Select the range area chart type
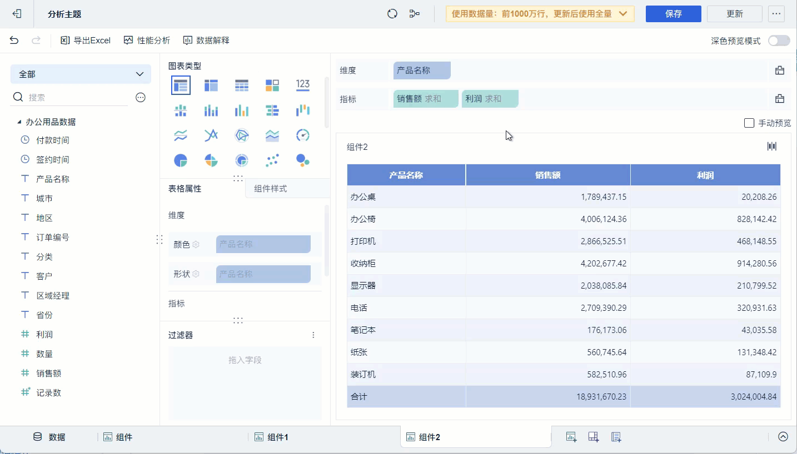This screenshot has height=454, width=797. point(272,135)
